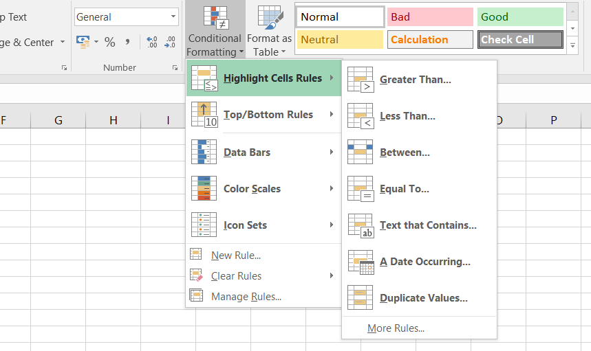Expand the cell styles gallery
The image size is (591, 351).
click(573, 46)
